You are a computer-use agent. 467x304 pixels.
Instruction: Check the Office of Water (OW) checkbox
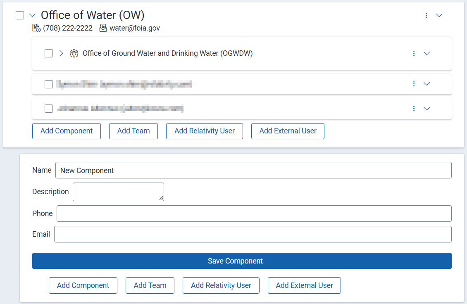pos(19,15)
